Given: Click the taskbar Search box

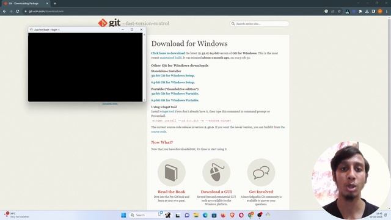Looking at the screenshot, I should [x=146, y=215].
